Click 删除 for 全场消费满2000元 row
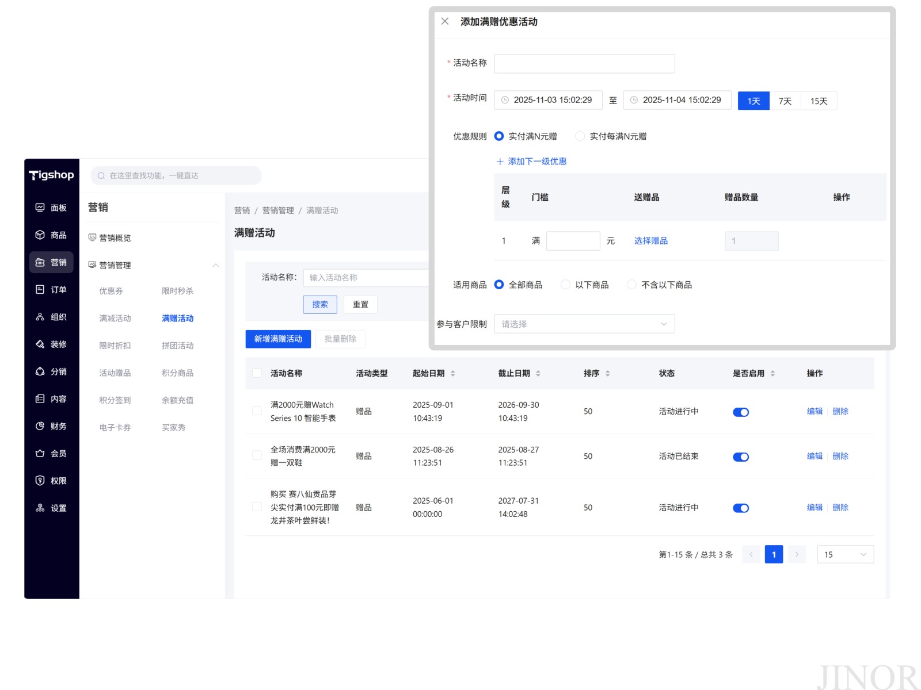Screen dimensions: 921x690 [x=840, y=456]
